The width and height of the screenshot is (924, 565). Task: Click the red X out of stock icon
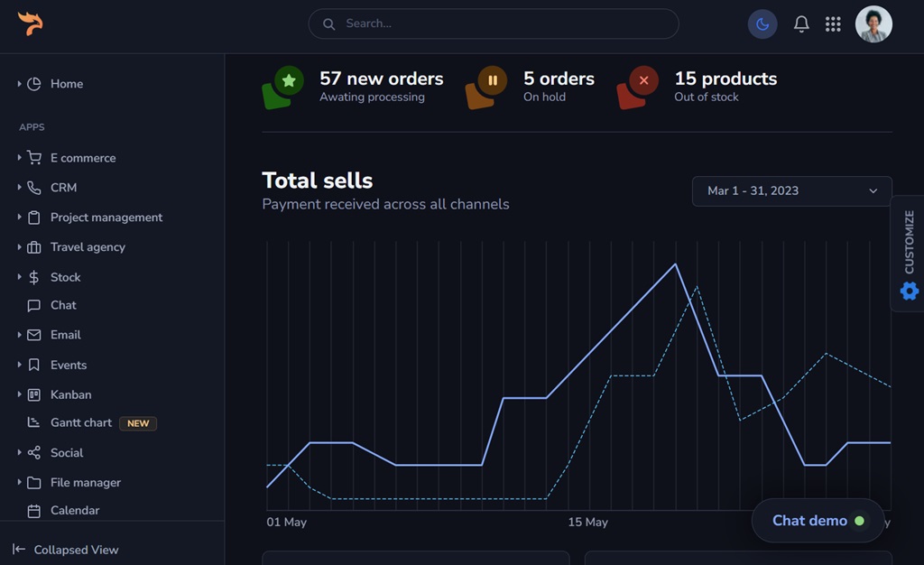pos(642,81)
